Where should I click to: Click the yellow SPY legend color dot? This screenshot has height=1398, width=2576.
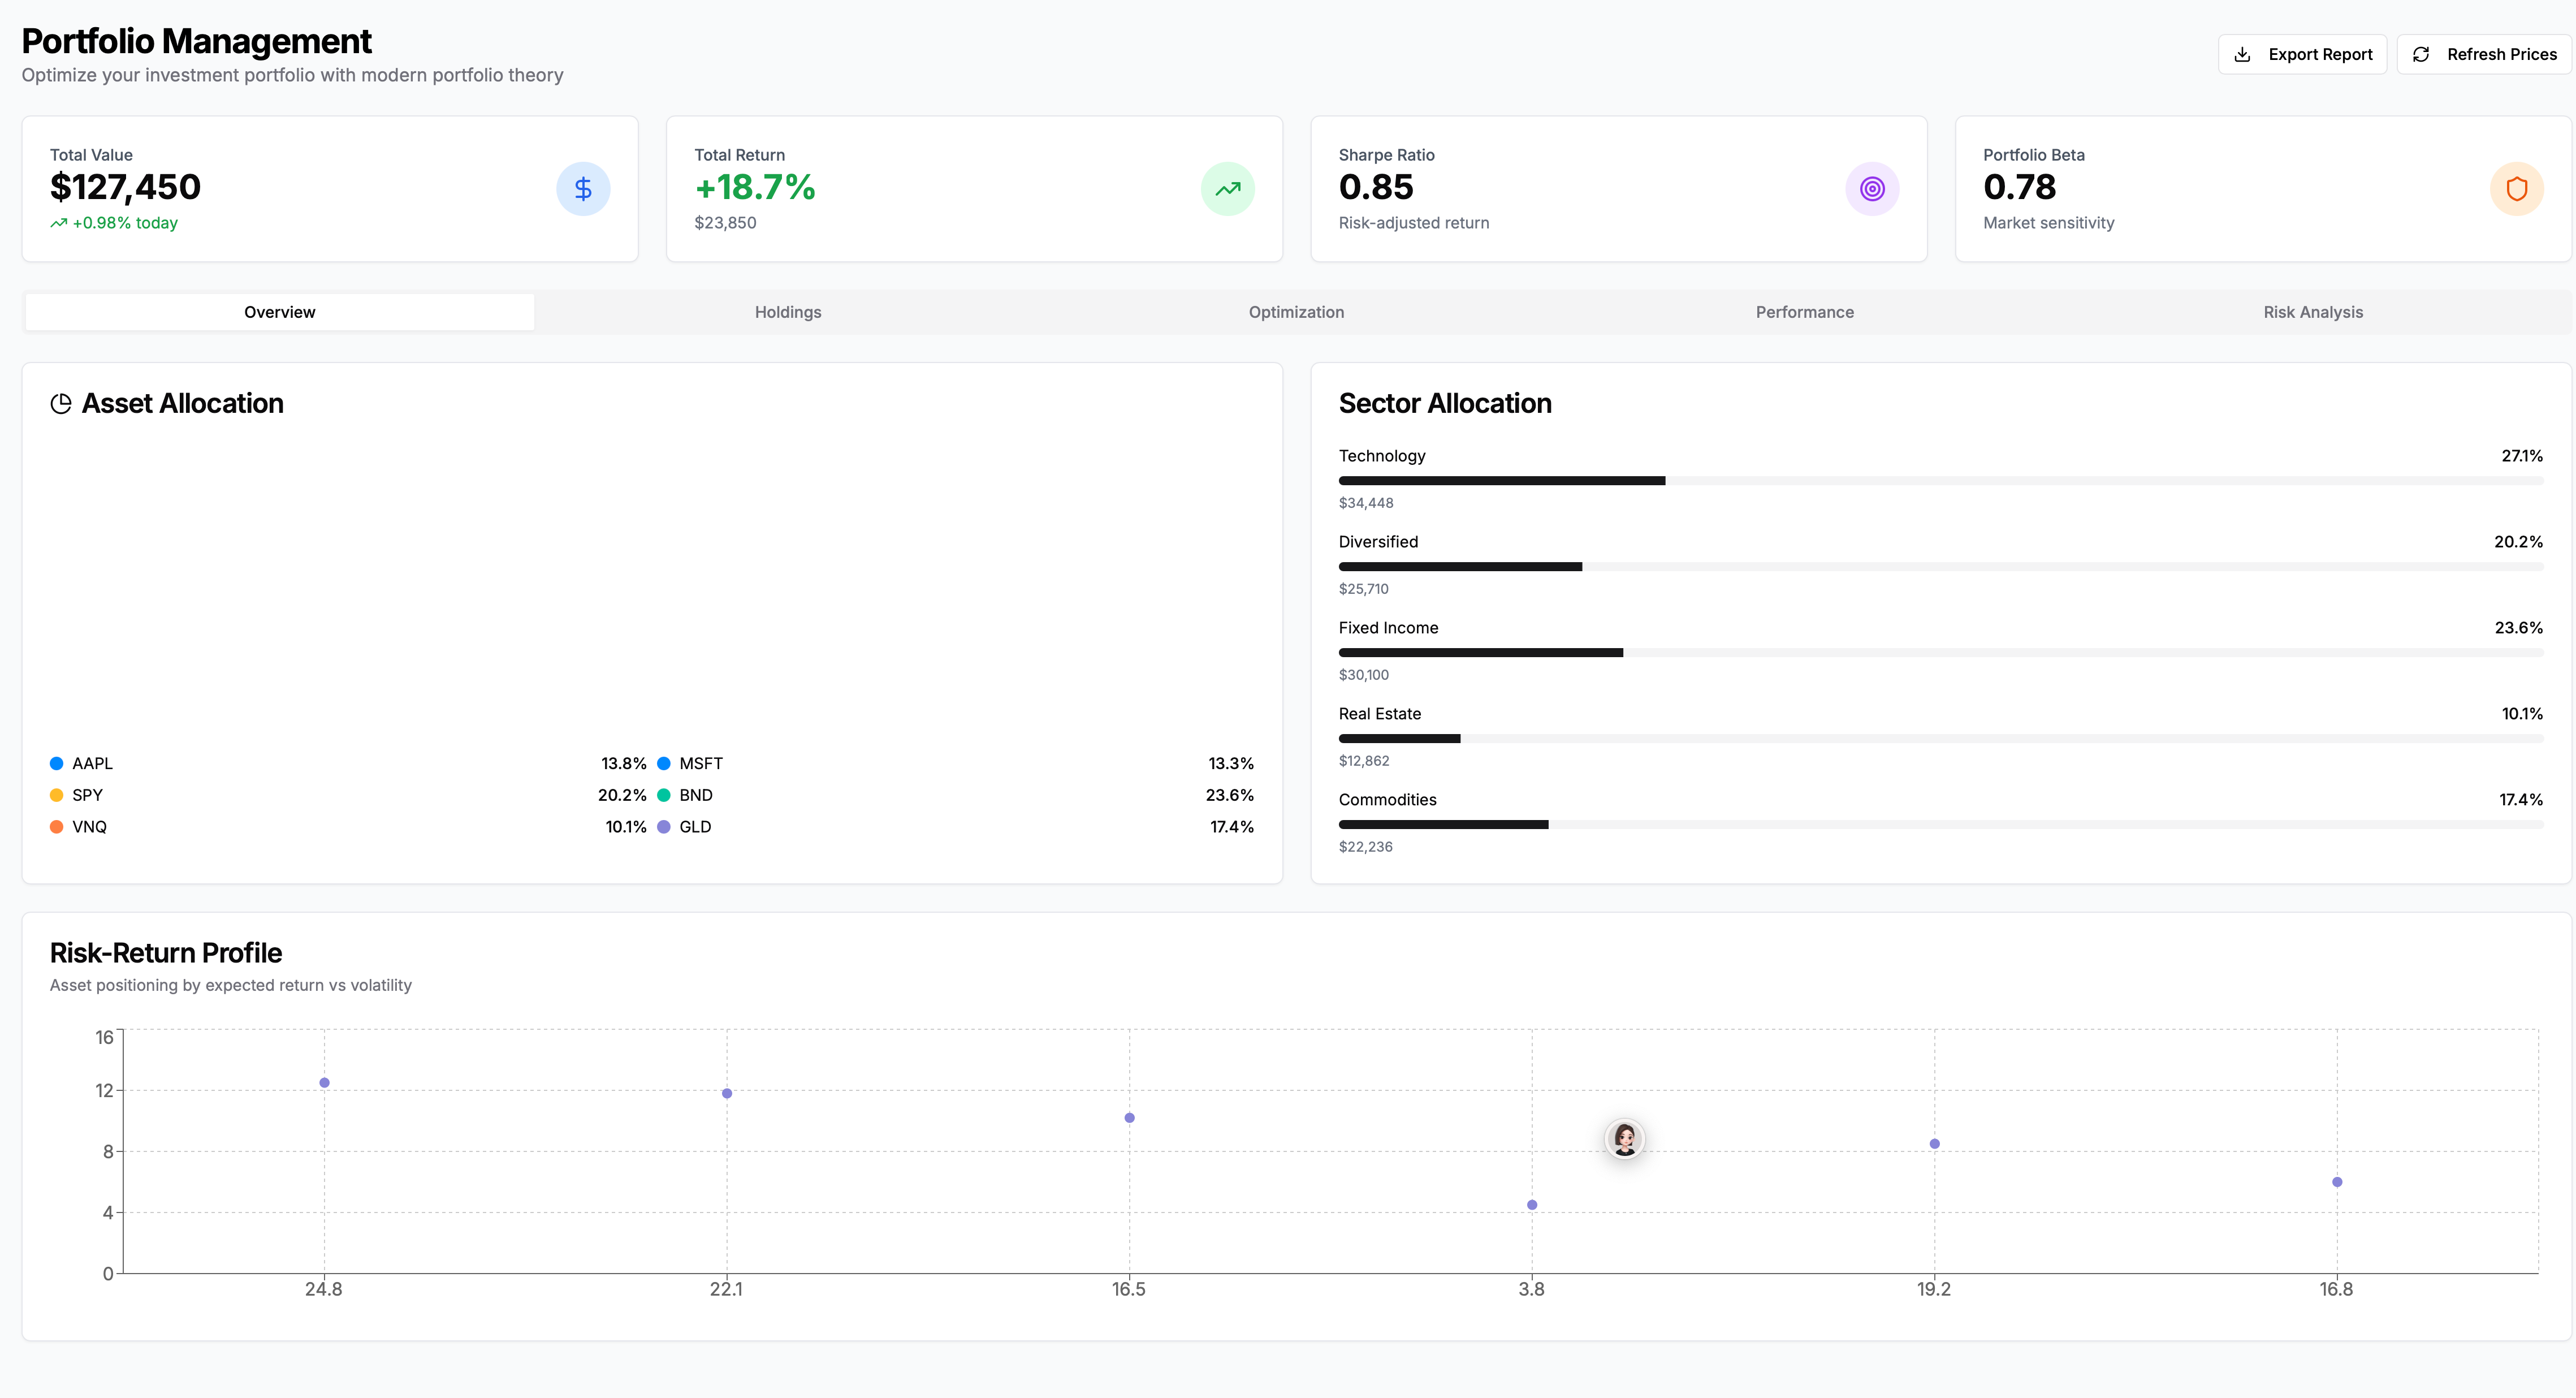57,795
